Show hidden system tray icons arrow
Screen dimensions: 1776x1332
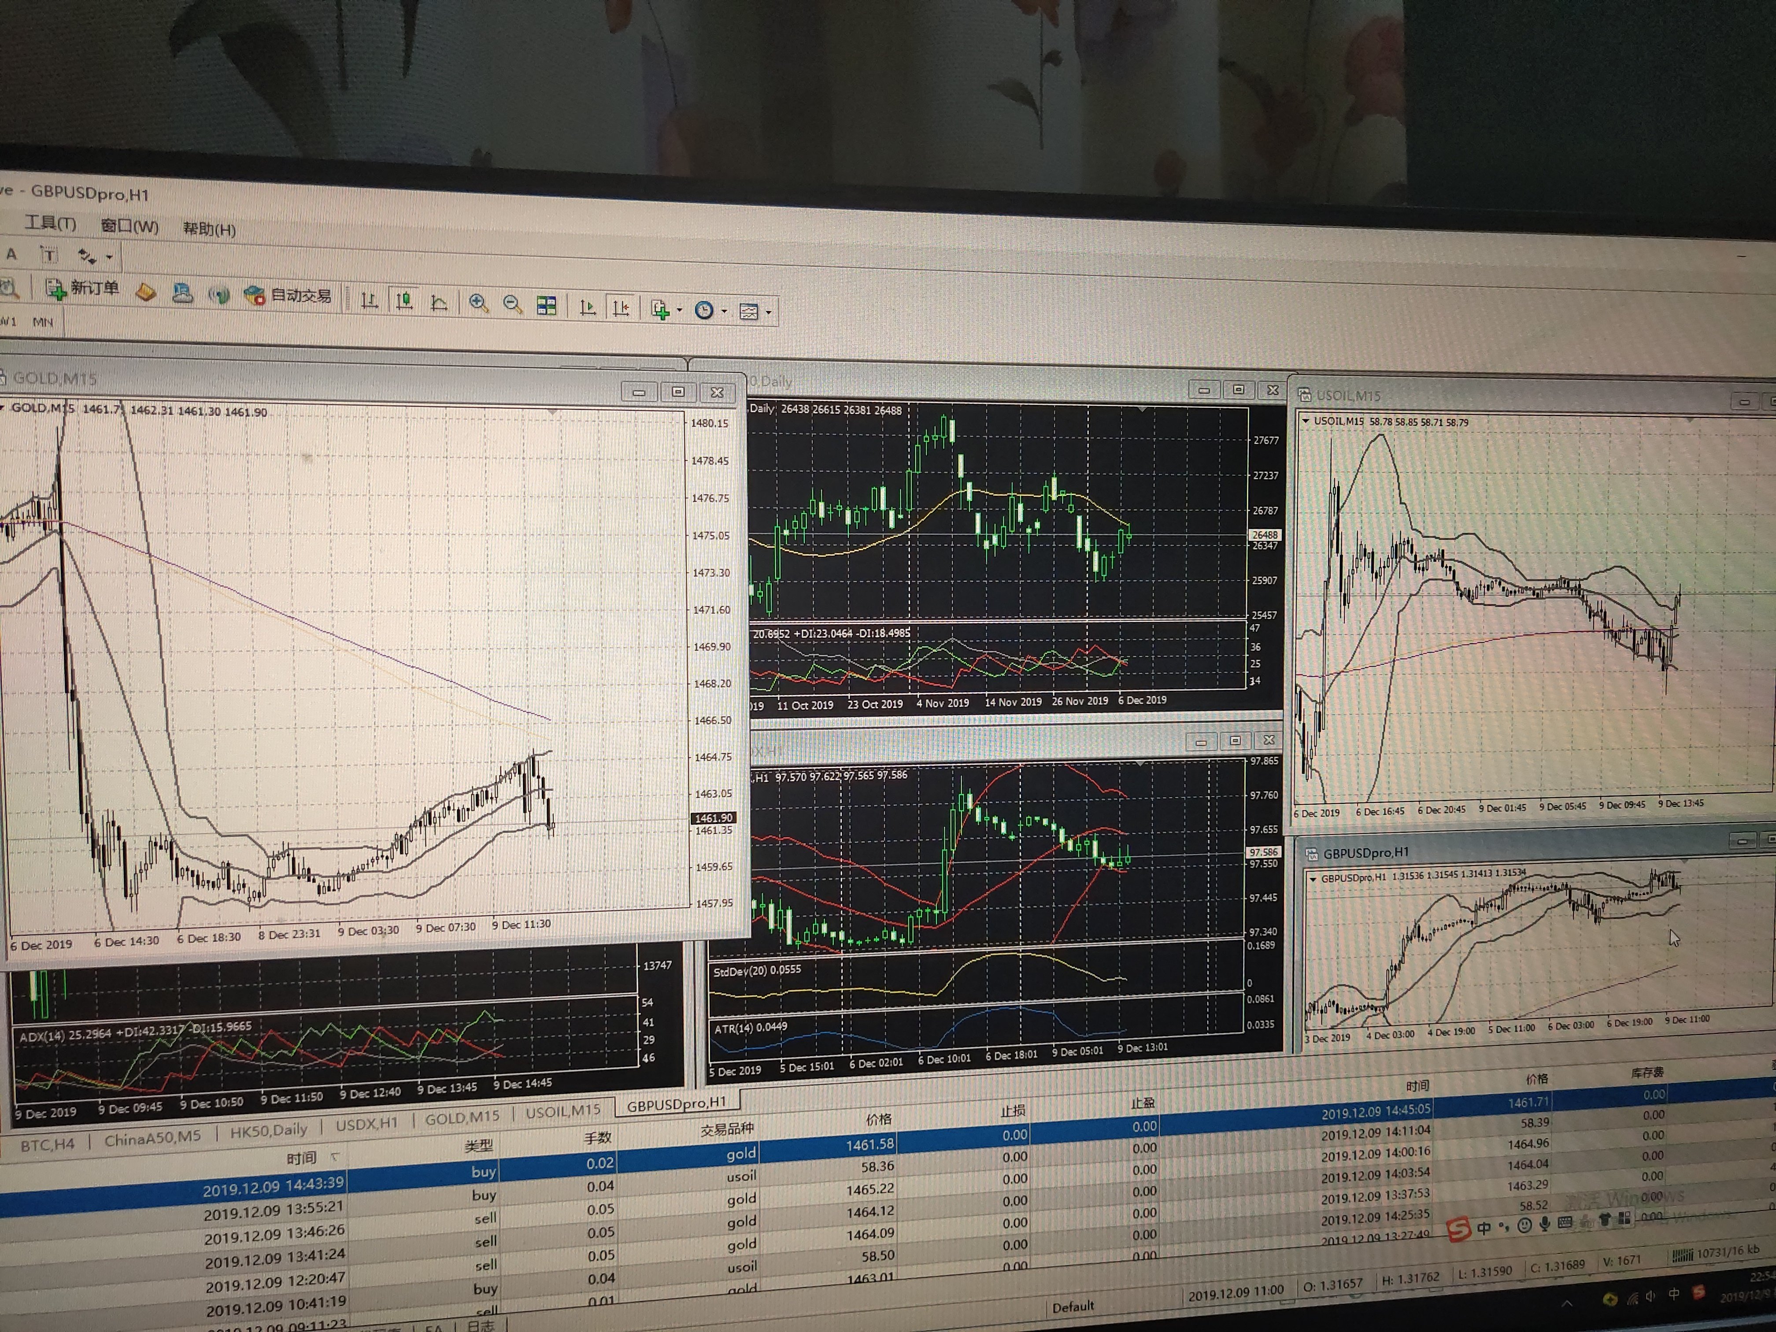[x=1567, y=1304]
